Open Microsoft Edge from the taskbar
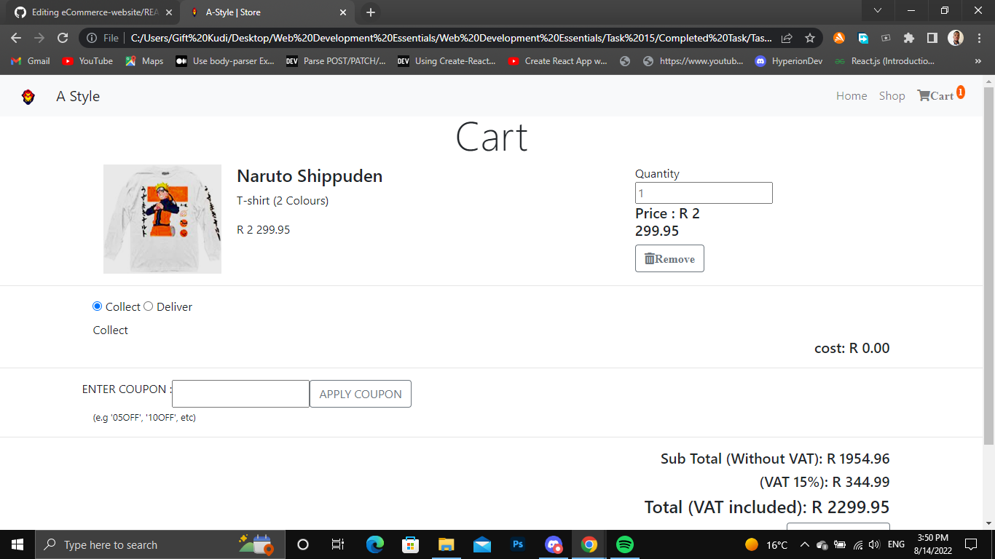 coord(375,544)
